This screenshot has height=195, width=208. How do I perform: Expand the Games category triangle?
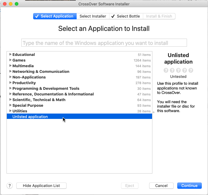(x=10, y=60)
